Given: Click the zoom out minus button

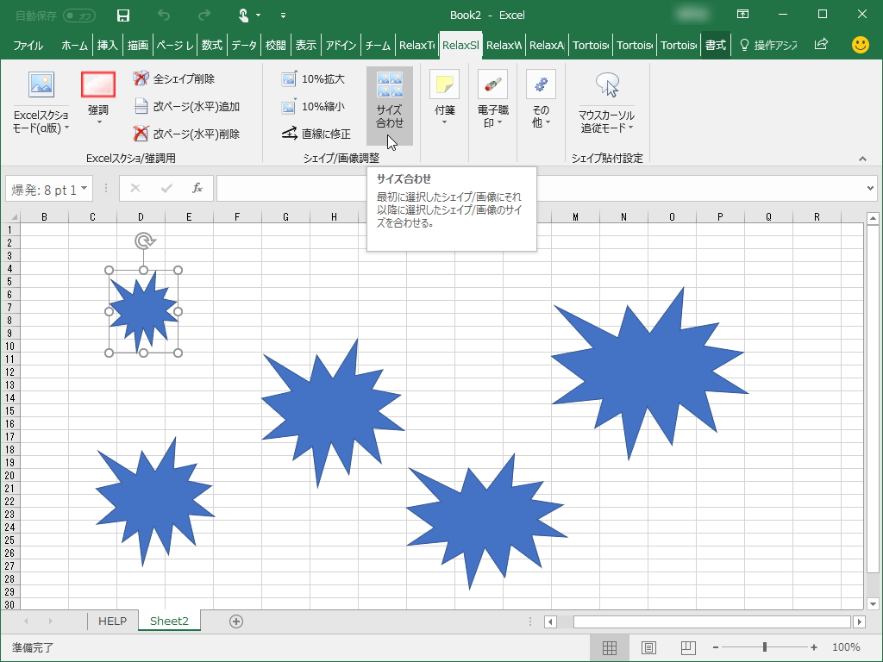Looking at the screenshot, I should (x=716, y=647).
